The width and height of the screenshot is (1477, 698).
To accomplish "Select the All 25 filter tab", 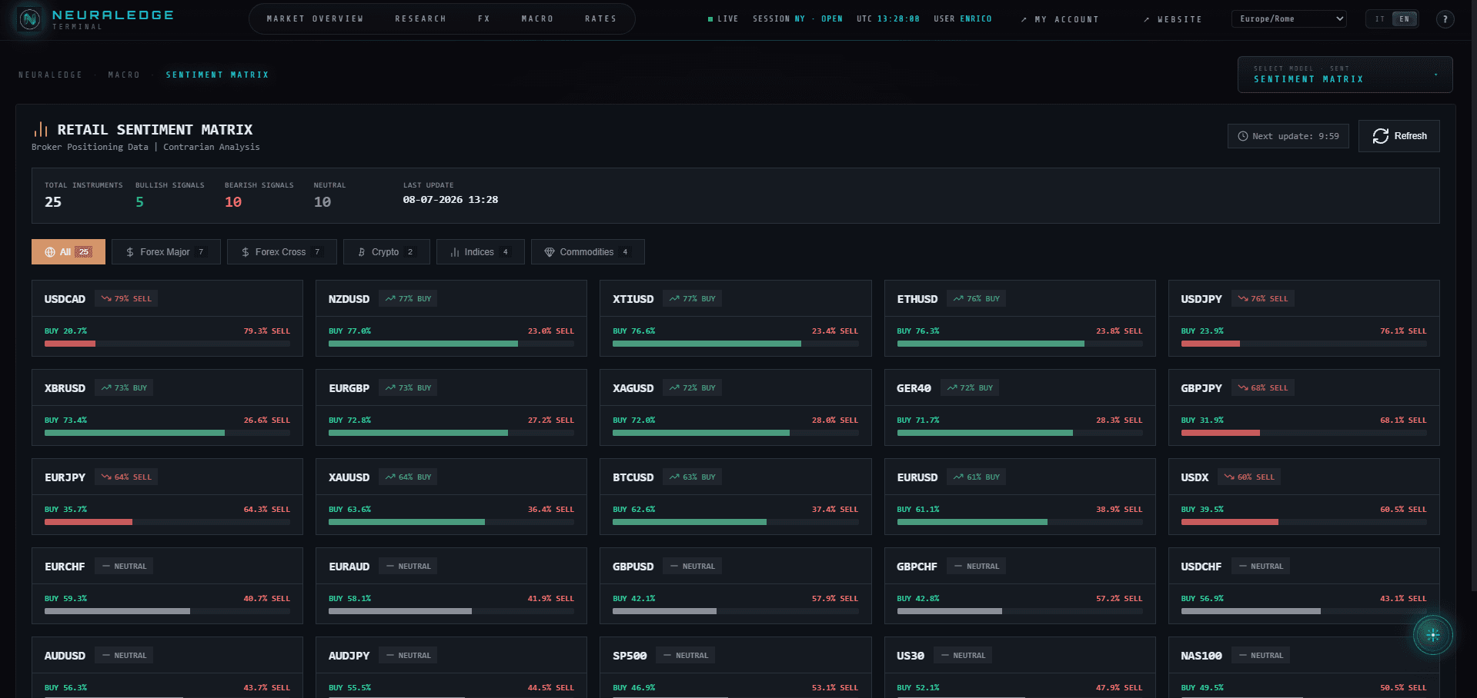I will pos(69,252).
